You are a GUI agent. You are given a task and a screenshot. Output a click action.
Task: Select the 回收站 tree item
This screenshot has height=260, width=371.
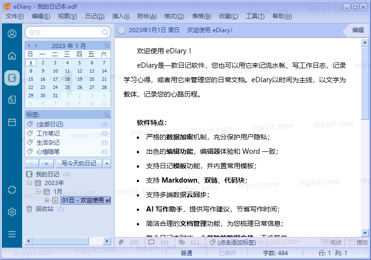point(45,209)
